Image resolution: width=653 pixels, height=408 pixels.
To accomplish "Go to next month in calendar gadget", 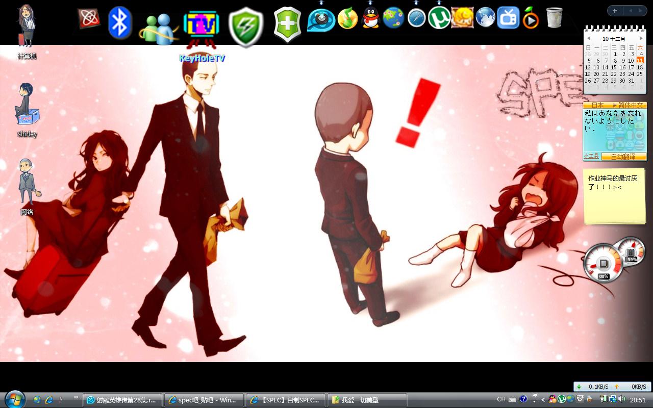I will pos(641,38).
